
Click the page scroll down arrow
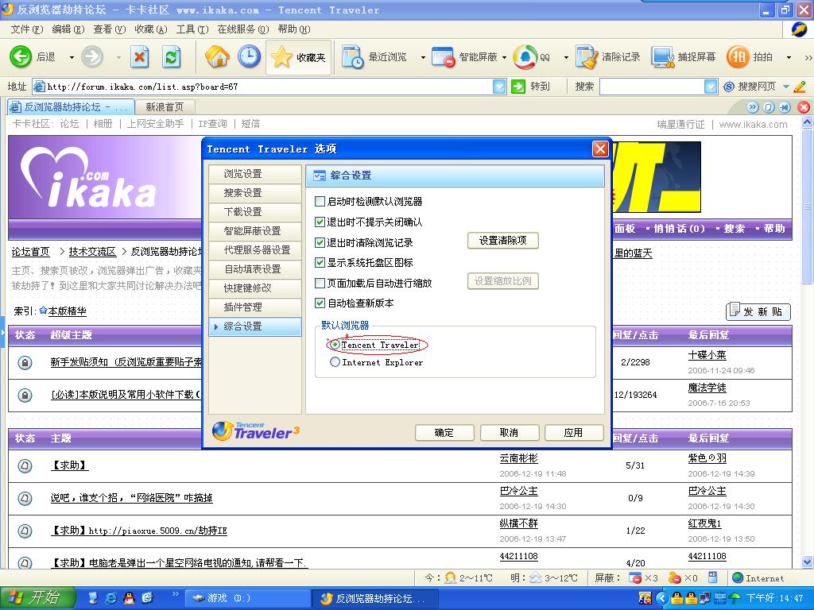(808, 562)
